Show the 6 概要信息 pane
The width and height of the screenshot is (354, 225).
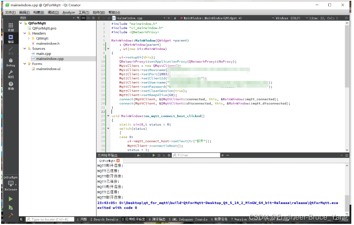pos(219,219)
